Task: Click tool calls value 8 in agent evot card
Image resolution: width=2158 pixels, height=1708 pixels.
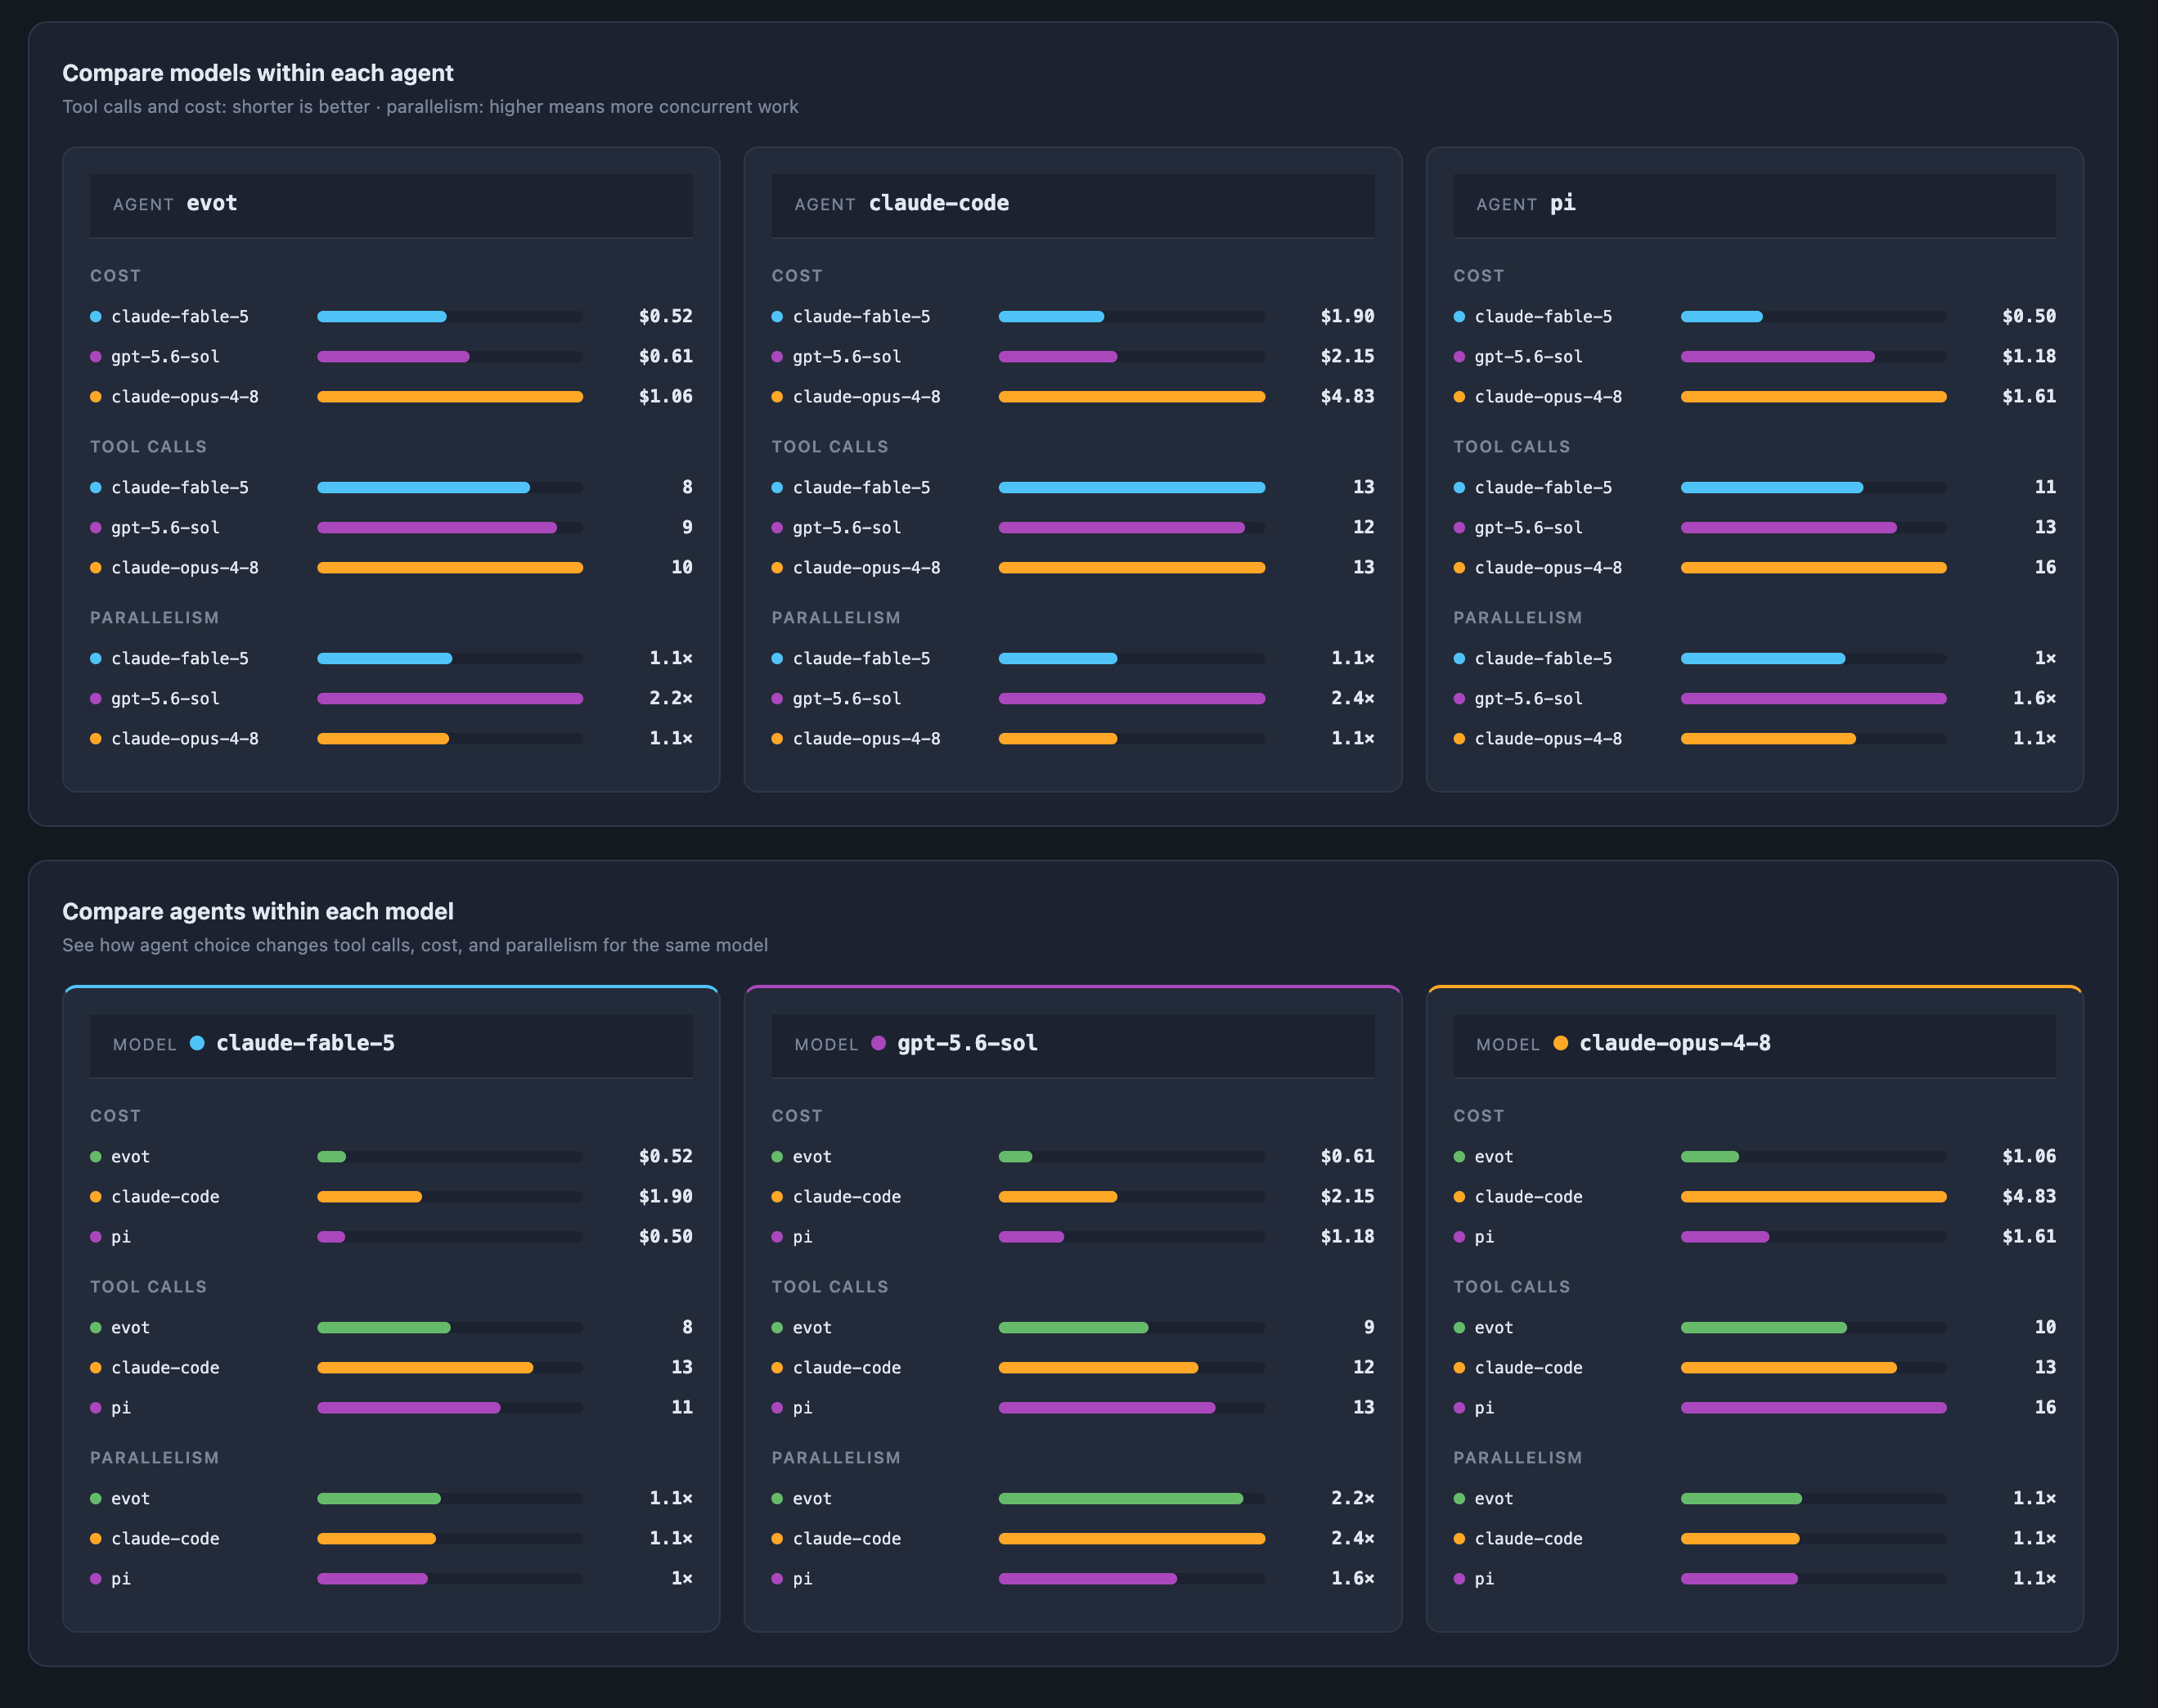Action: (x=687, y=487)
